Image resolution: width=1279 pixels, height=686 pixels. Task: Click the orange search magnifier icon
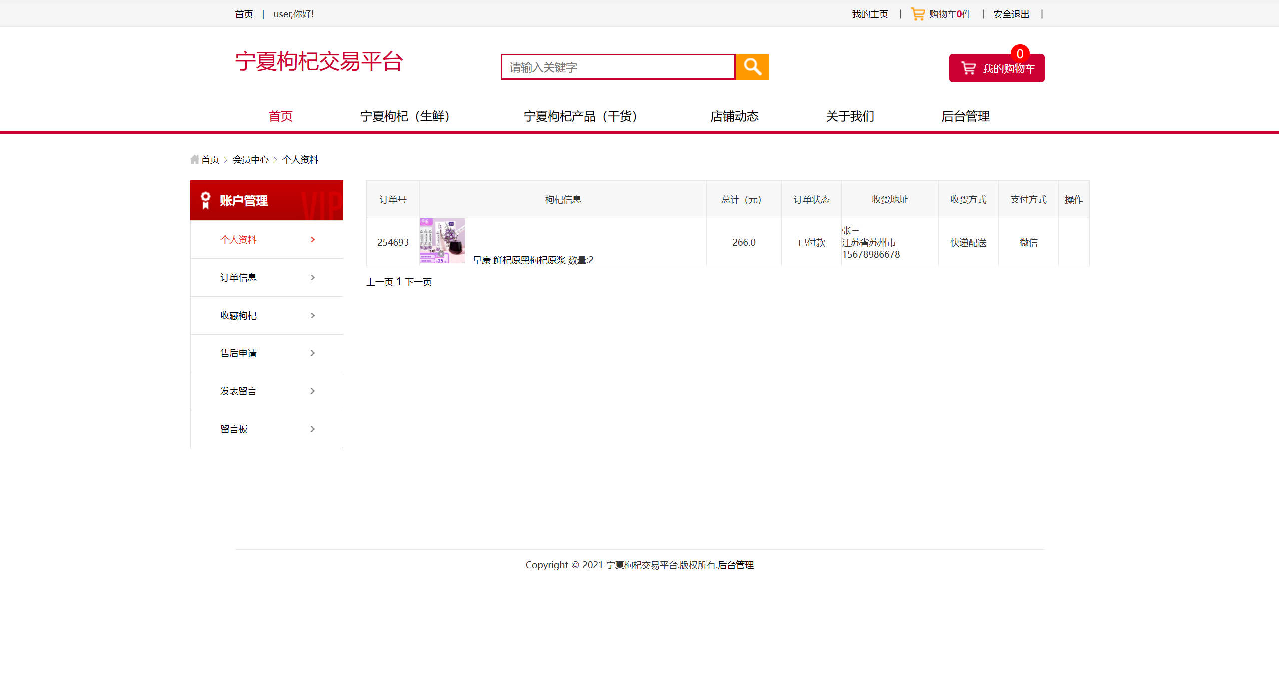click(752, 66)
